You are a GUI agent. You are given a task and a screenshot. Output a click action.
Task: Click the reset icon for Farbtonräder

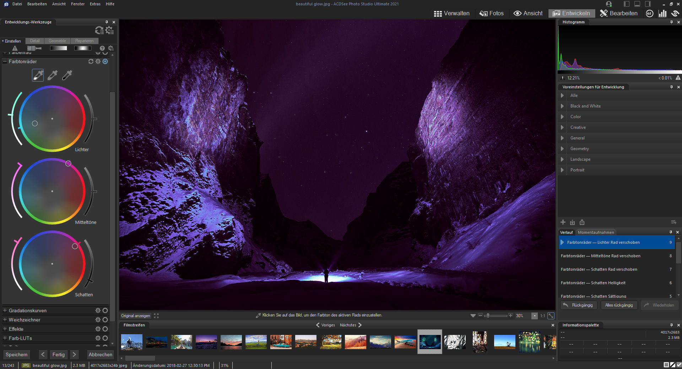pos(91,61)
